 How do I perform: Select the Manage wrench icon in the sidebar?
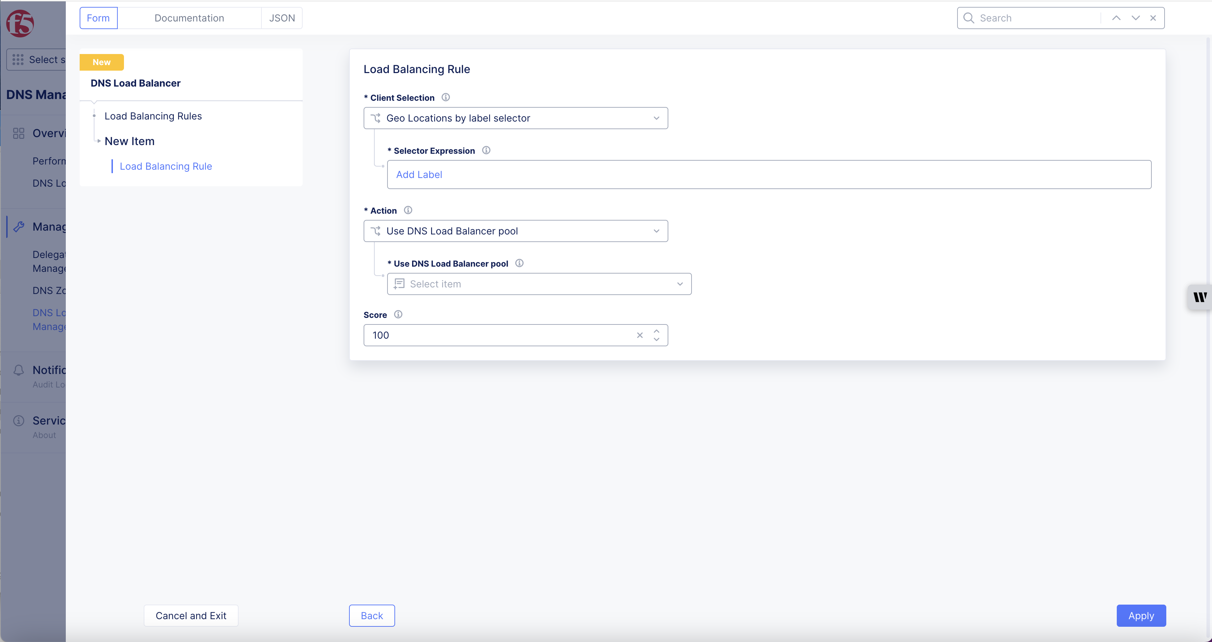[x=19, y=226]
